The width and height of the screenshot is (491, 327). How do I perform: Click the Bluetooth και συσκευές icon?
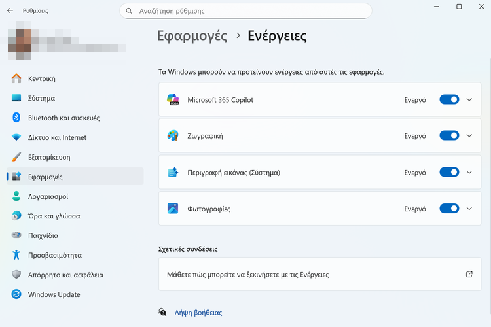(16, 118)
